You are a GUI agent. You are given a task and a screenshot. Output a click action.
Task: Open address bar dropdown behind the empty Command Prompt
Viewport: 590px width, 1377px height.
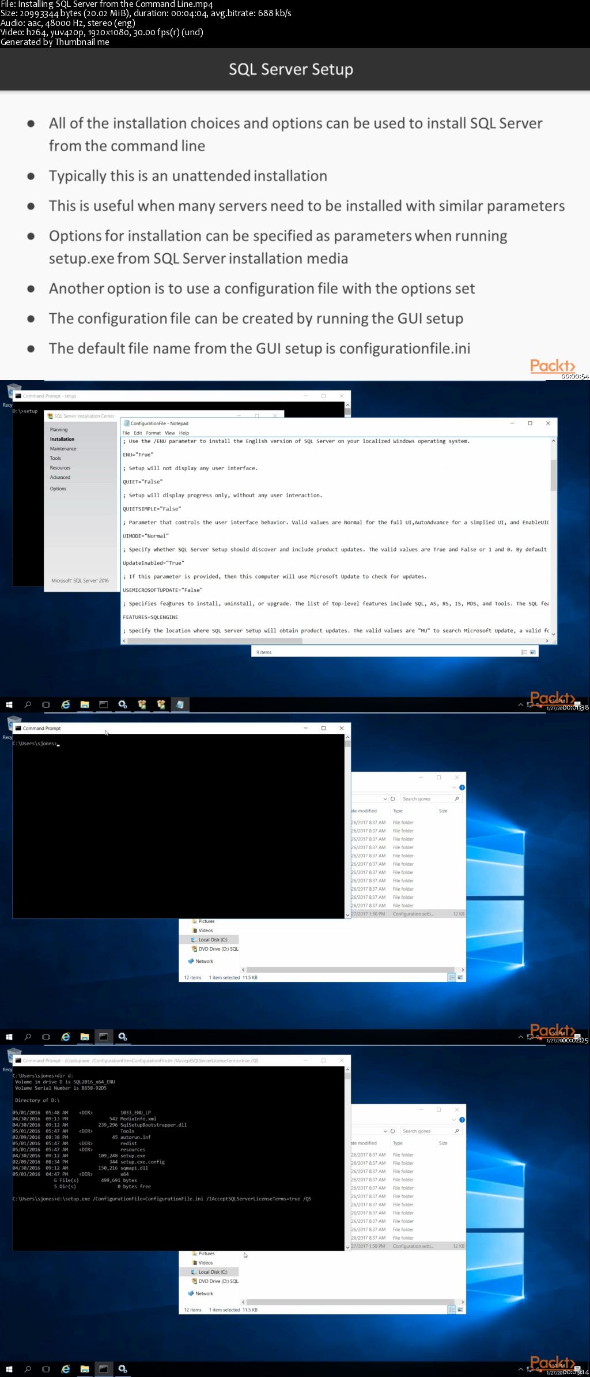coord(385,799)
